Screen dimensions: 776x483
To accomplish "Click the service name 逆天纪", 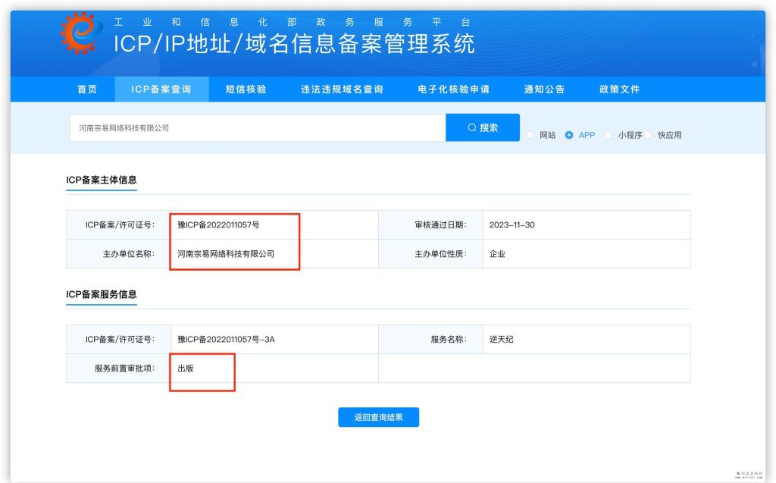I will (501, 340).
